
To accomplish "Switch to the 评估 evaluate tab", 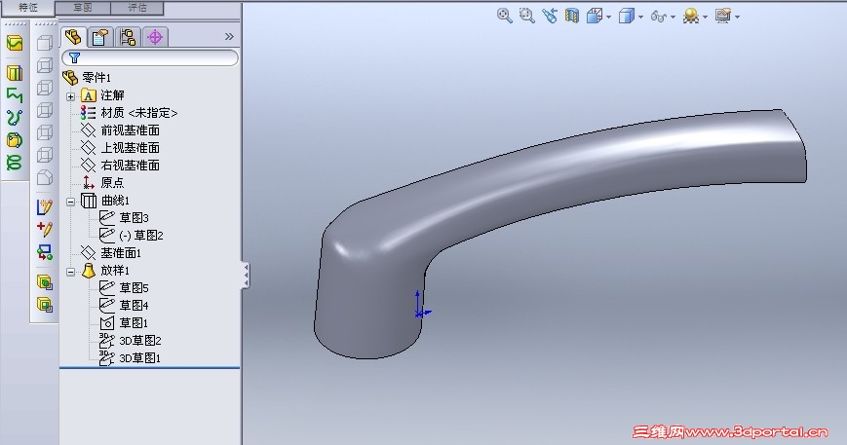I will [x=137, y=8].
